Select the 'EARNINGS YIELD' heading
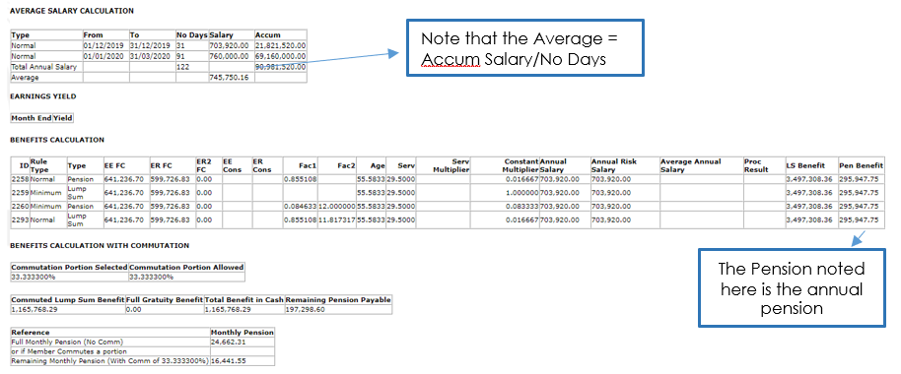 click(x=43, y=96)
